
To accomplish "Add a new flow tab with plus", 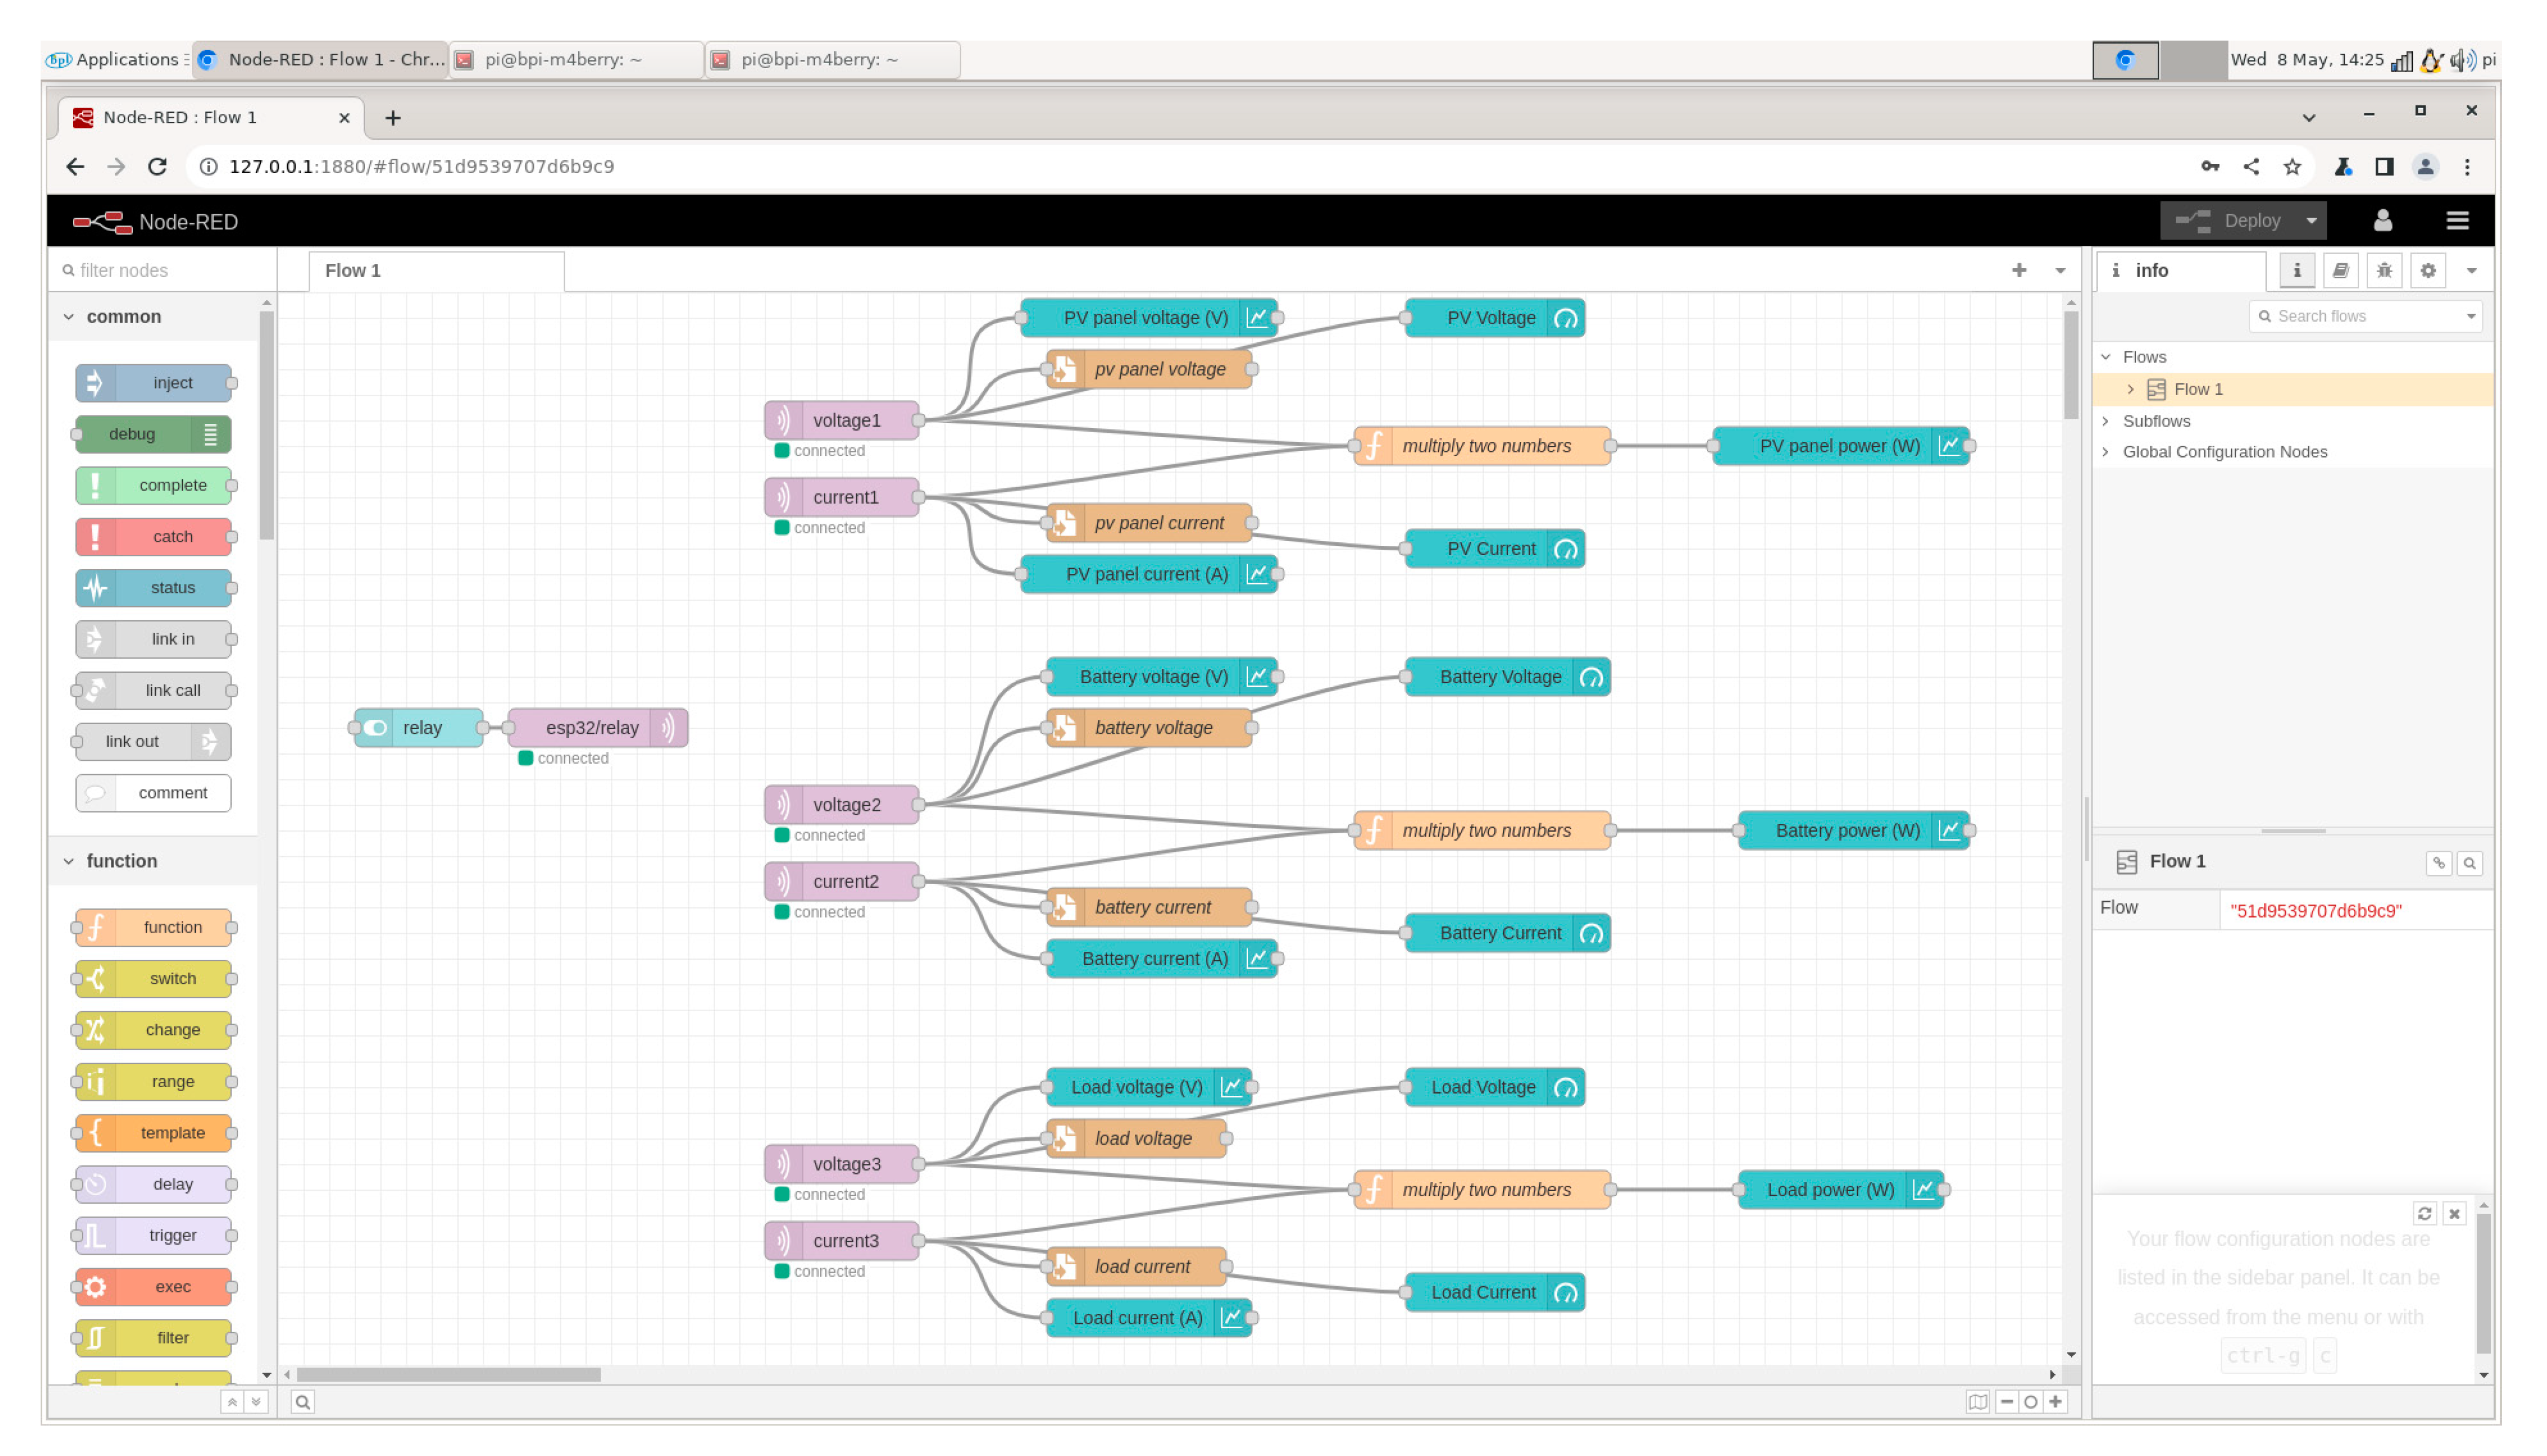I will tap(2019, 270).
